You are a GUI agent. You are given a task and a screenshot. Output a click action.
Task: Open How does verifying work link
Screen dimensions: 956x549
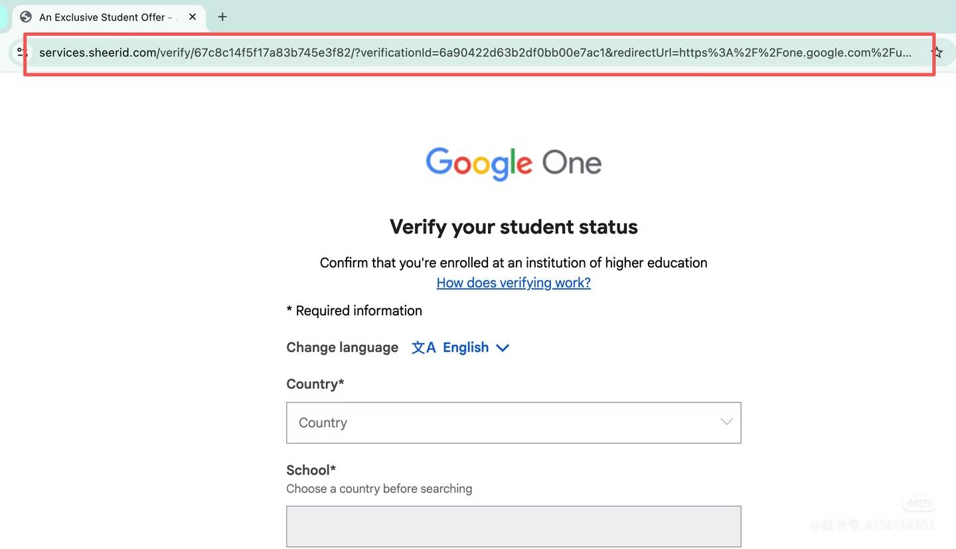click(513, 283)
